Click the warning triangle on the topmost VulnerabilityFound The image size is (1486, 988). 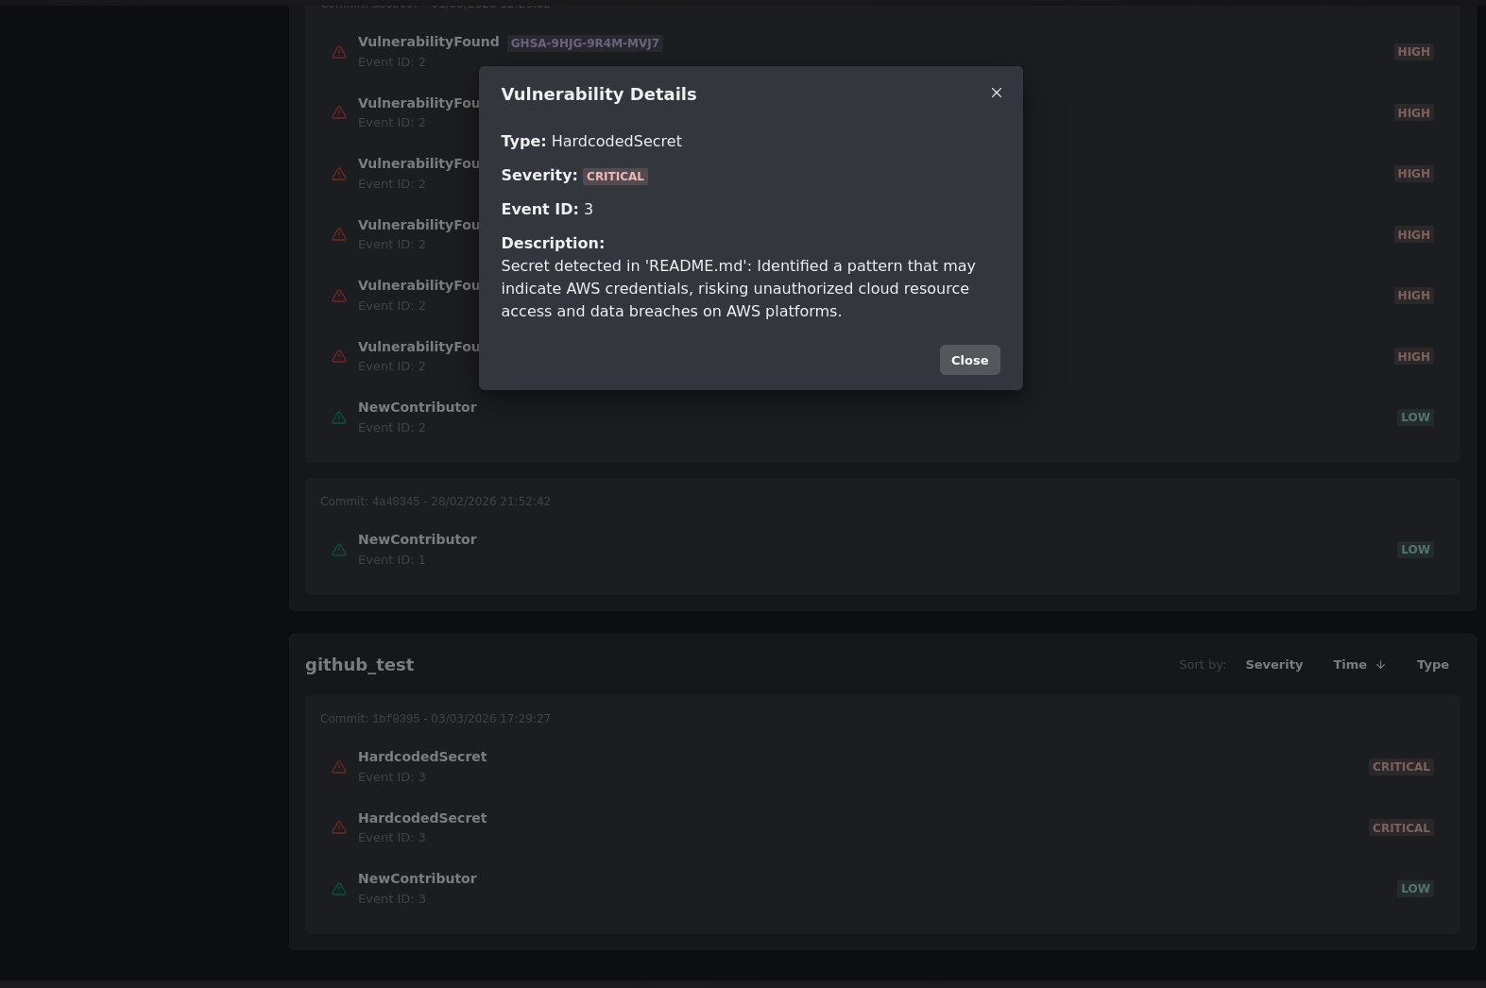click(339, 52)
